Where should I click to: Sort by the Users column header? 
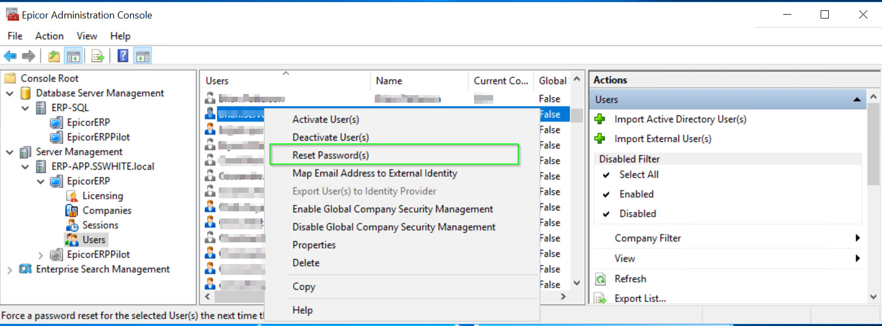285,80
